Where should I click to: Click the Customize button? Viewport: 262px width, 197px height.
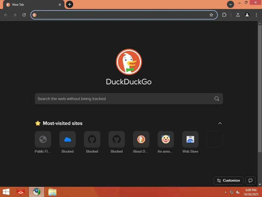tap(228, 180)
